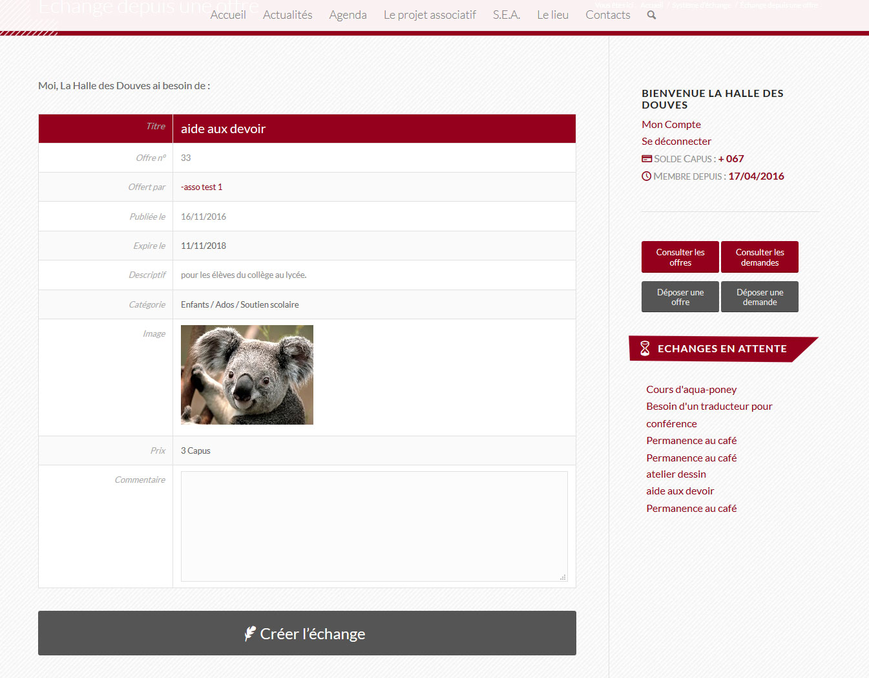Click Se déconnecter to log out
The image size is (869, 678).
pyautogui.click(x=676, y=141)
